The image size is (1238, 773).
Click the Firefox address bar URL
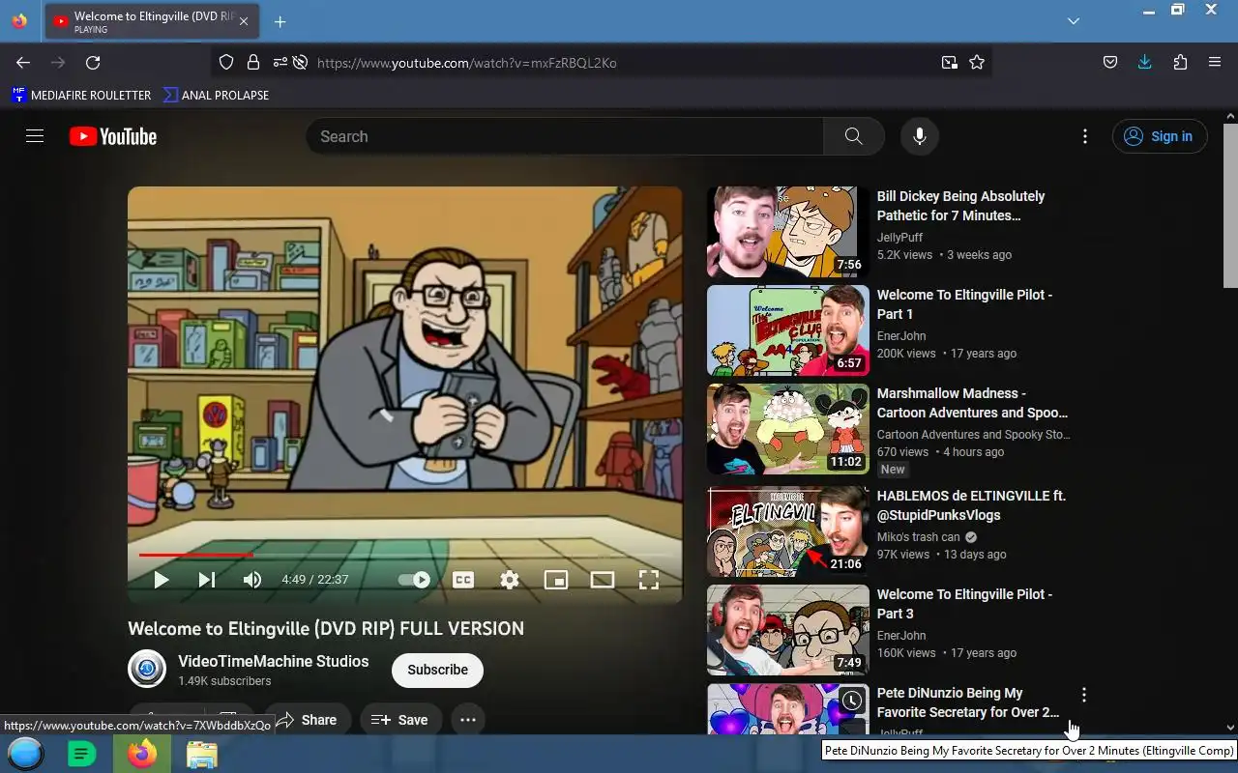pyautogui.click(x=466, y=63)
